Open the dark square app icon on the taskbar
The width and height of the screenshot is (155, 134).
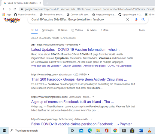pos(124,131)
